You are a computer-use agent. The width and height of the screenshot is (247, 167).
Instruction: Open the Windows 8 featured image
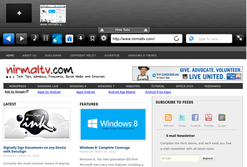113,124
